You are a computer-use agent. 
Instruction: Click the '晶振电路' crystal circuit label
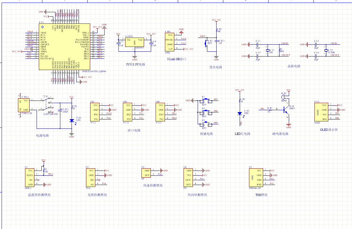[x=294, y=66]
